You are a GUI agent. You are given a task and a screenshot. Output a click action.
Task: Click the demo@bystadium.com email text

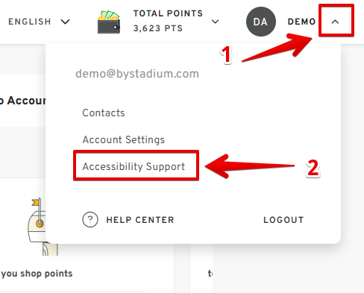137,74
